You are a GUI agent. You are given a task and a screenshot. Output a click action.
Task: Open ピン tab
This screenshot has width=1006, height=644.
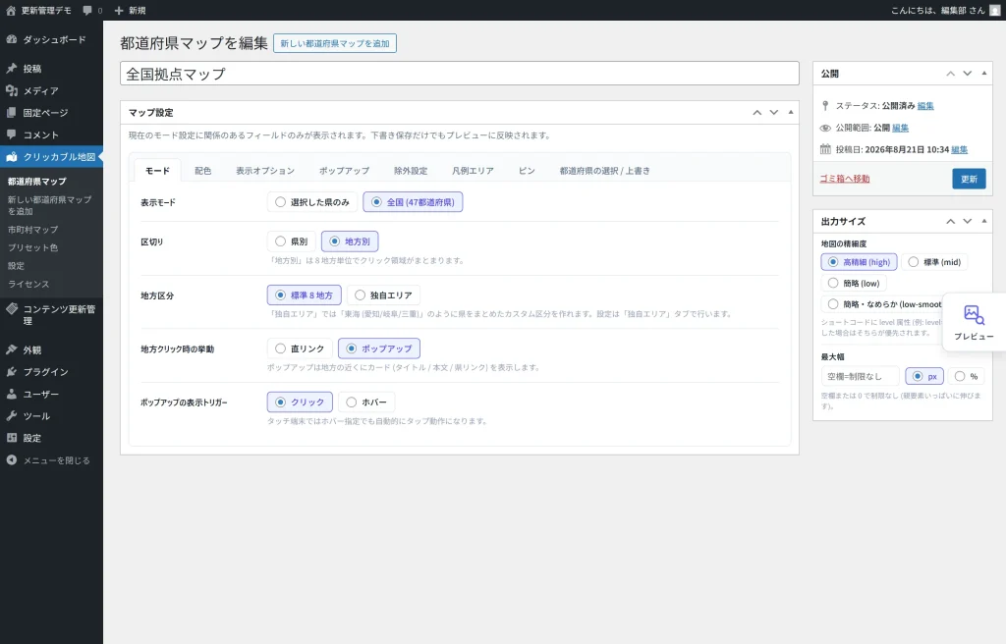tap(527, 171)
